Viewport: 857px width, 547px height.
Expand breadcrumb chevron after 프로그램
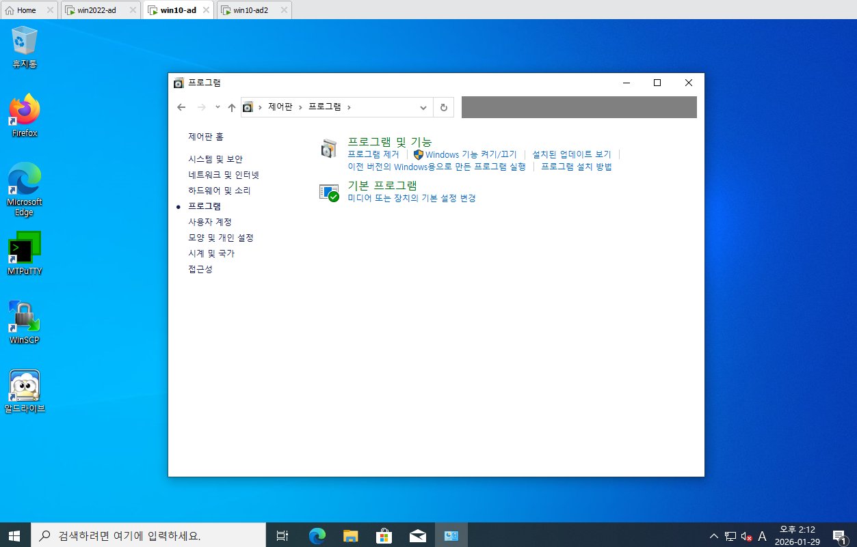pos(349,107)
